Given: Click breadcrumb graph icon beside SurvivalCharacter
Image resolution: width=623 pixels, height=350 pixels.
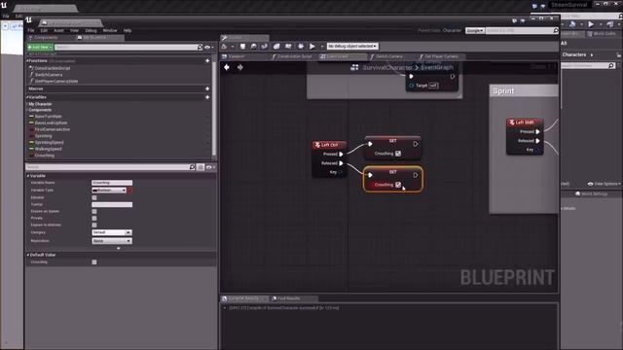Looking at the screenshot, I should [354, 67].
